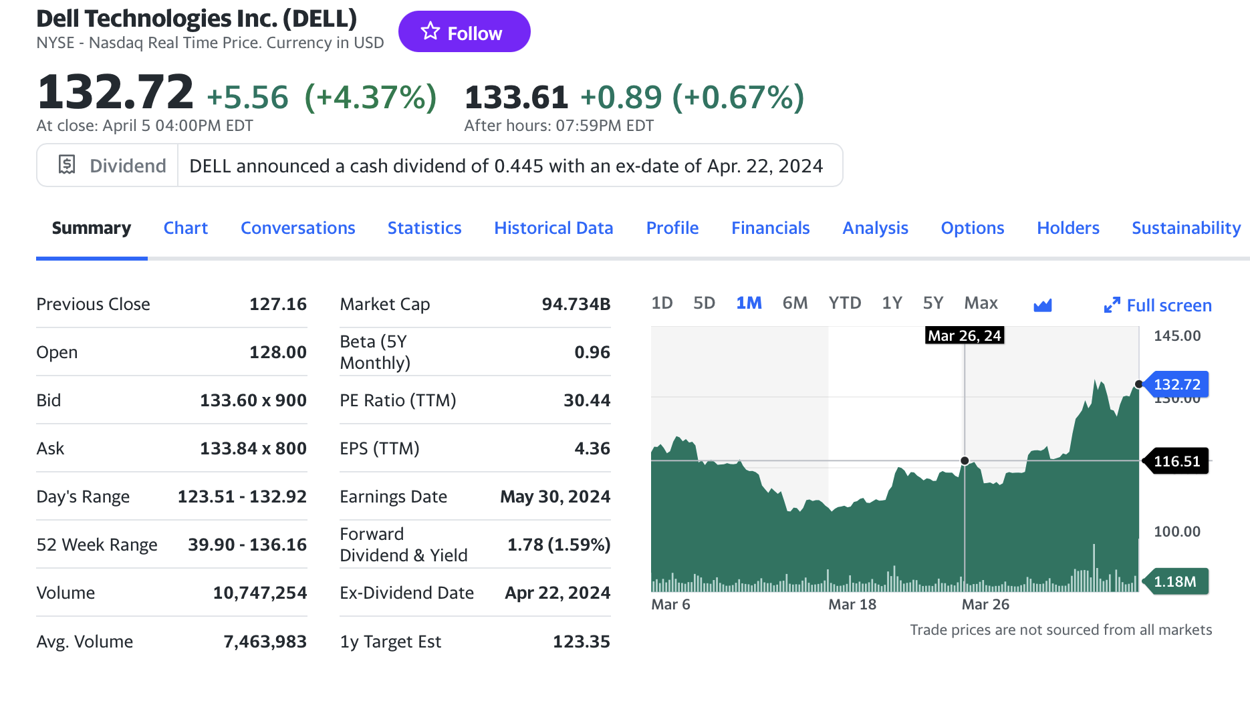
Task: Toggle the YTD chart range
Action: (x=844, y=302)
